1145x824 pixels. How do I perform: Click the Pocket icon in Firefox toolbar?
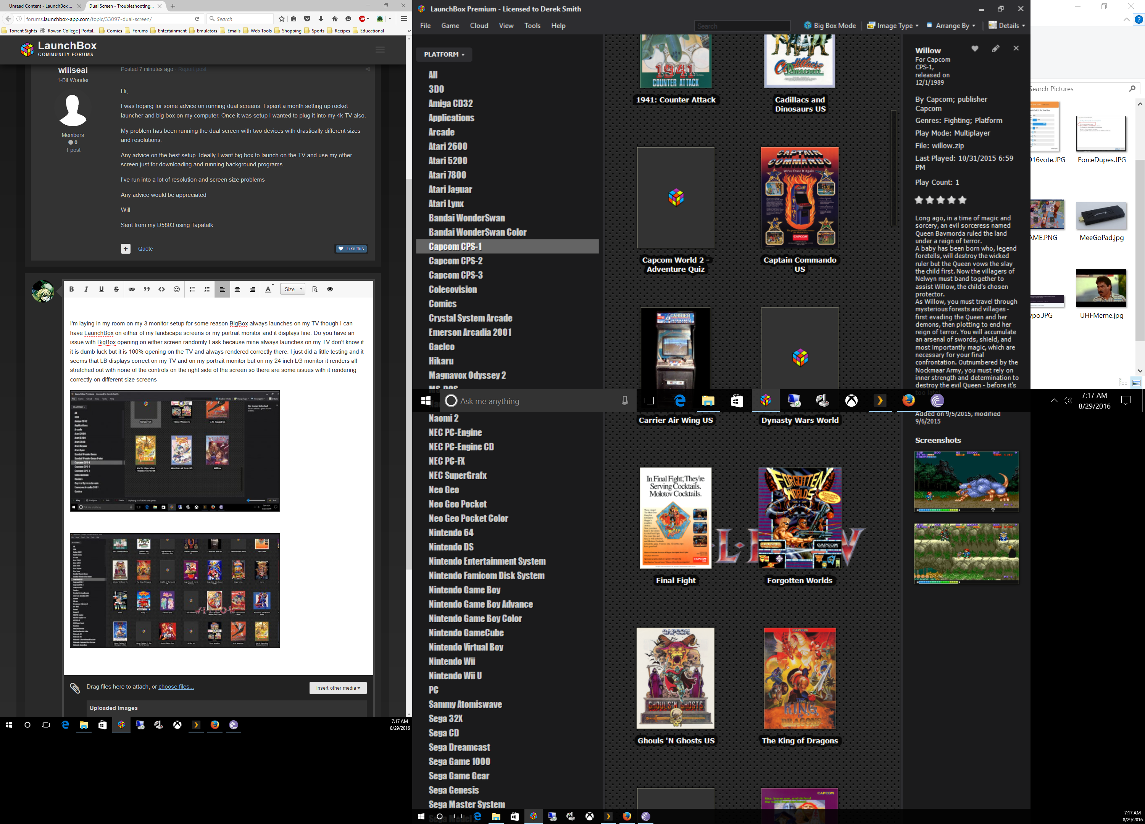coord(307,19)
